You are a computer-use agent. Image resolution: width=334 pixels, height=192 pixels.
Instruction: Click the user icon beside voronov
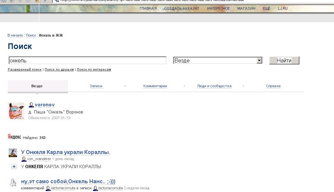(31, 105)
